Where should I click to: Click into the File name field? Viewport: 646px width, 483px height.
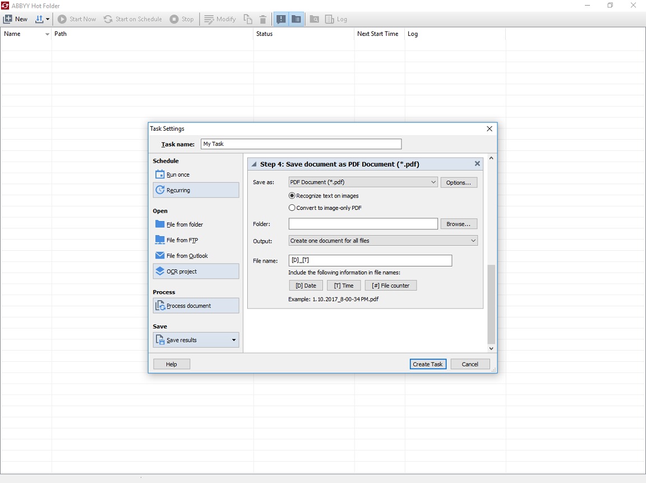tap(370, 260)
